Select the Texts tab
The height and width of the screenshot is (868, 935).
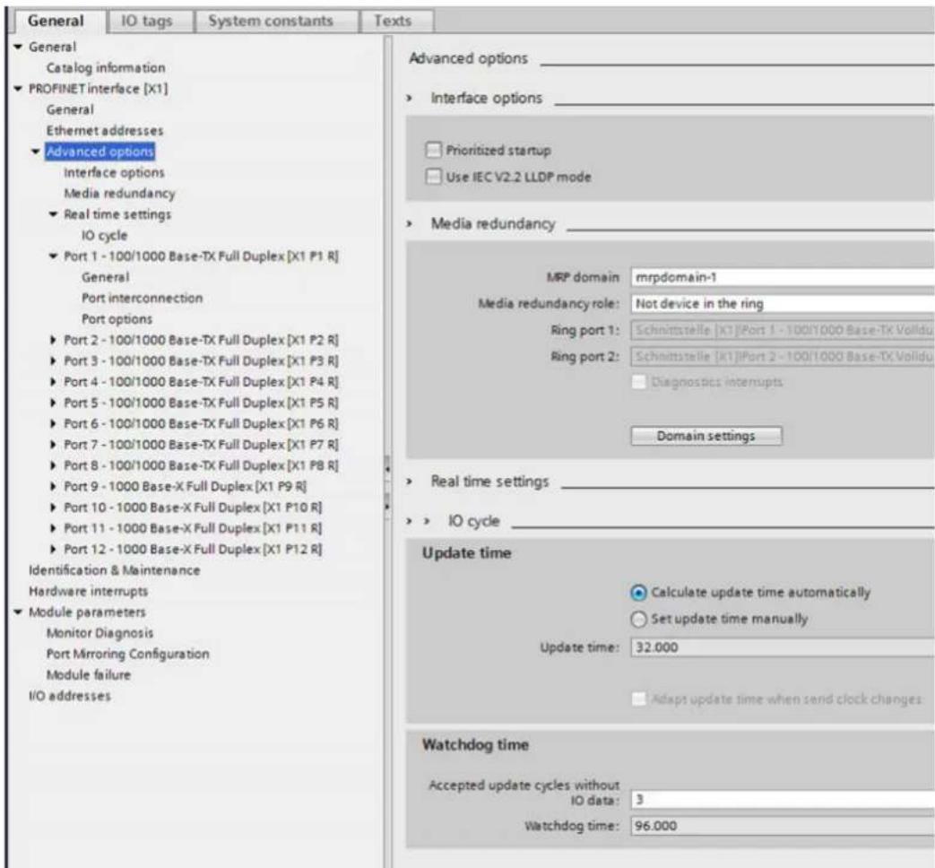pos(393,21)
